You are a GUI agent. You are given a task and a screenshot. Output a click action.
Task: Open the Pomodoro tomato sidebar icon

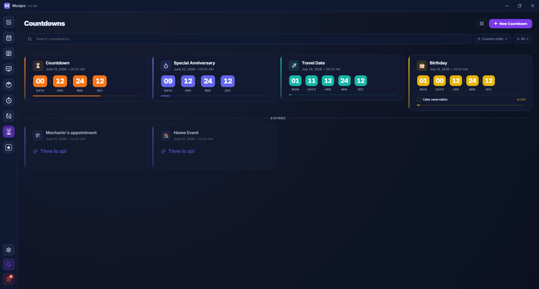tap(9, 85)
